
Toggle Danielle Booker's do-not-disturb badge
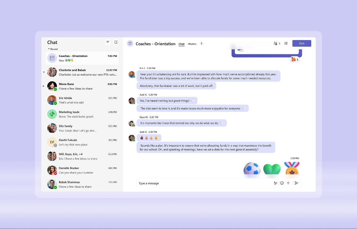point(55,173)
